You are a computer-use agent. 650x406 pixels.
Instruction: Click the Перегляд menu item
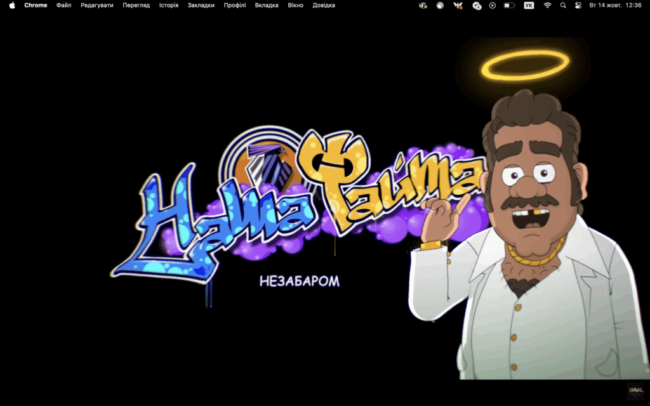(136, 5)
